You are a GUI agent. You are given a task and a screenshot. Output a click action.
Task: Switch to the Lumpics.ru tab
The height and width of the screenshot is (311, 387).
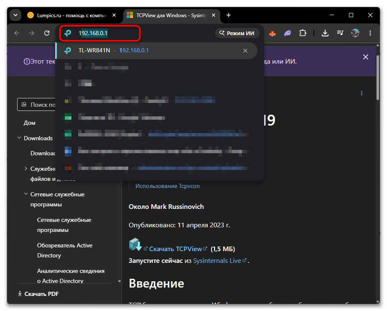click(71, 15)
